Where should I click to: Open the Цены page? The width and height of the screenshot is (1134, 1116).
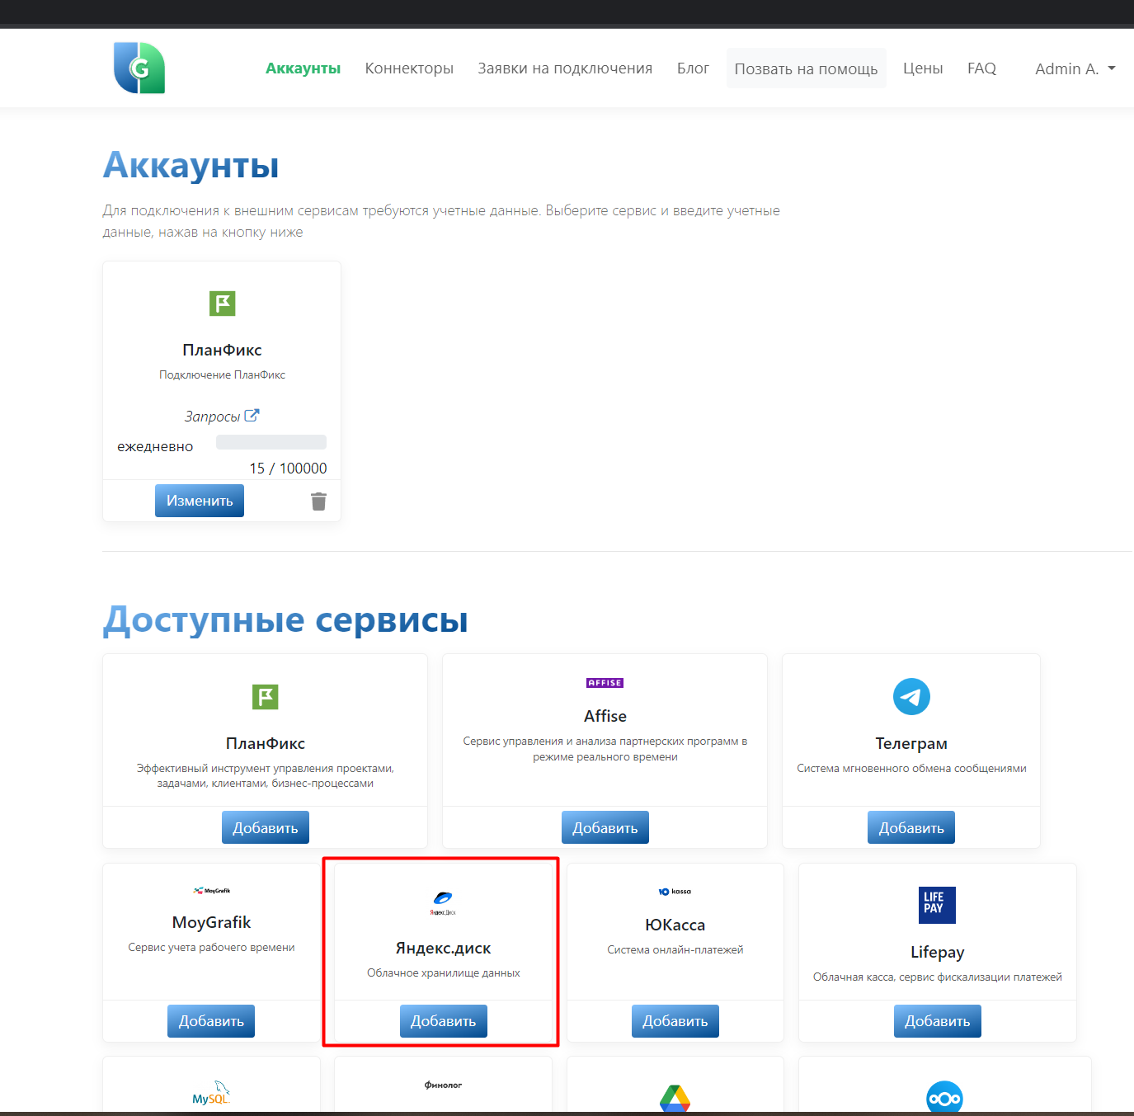tap(923, 68)
